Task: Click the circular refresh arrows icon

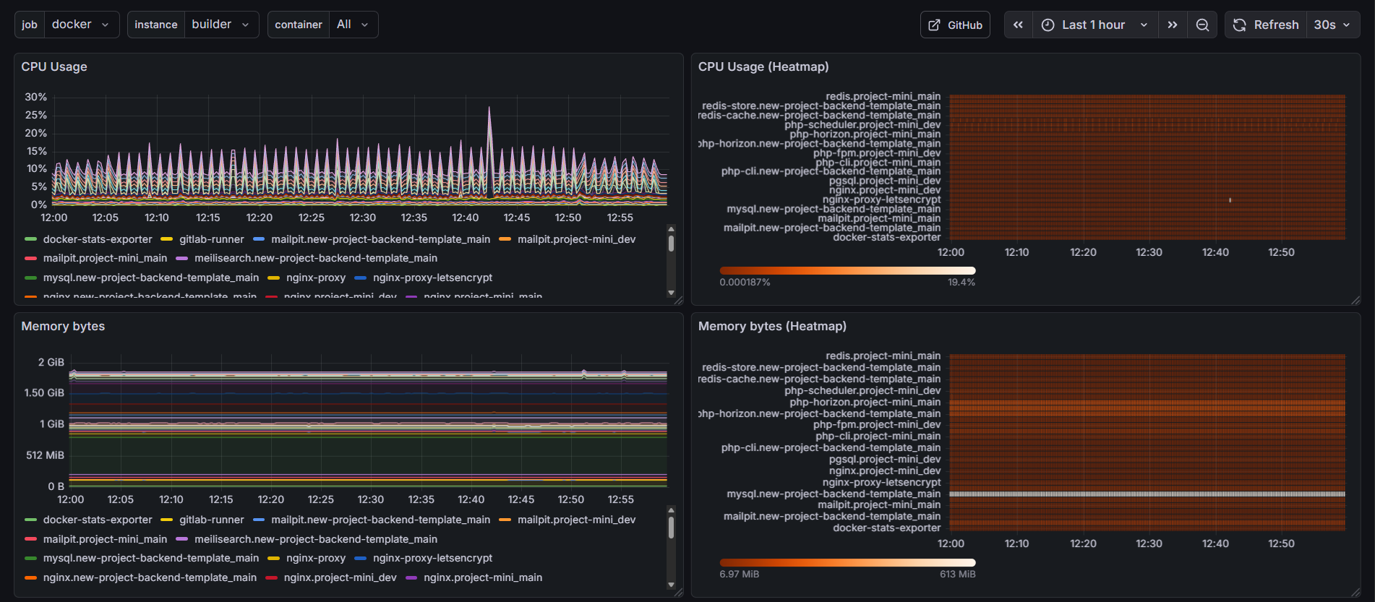Action: [1240, 25]
